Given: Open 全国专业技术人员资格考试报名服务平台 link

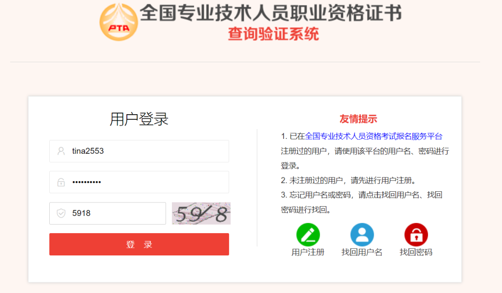Looking at the screenshot, I should (374, 136).
